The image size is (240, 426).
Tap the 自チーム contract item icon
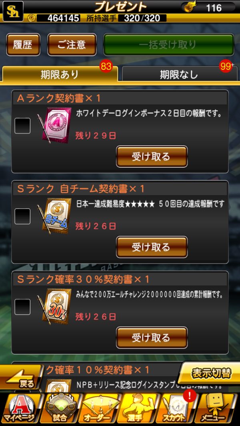55,216
